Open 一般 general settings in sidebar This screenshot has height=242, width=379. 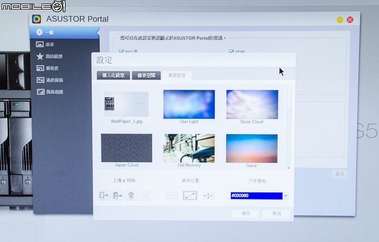click(x=65, y=33)
